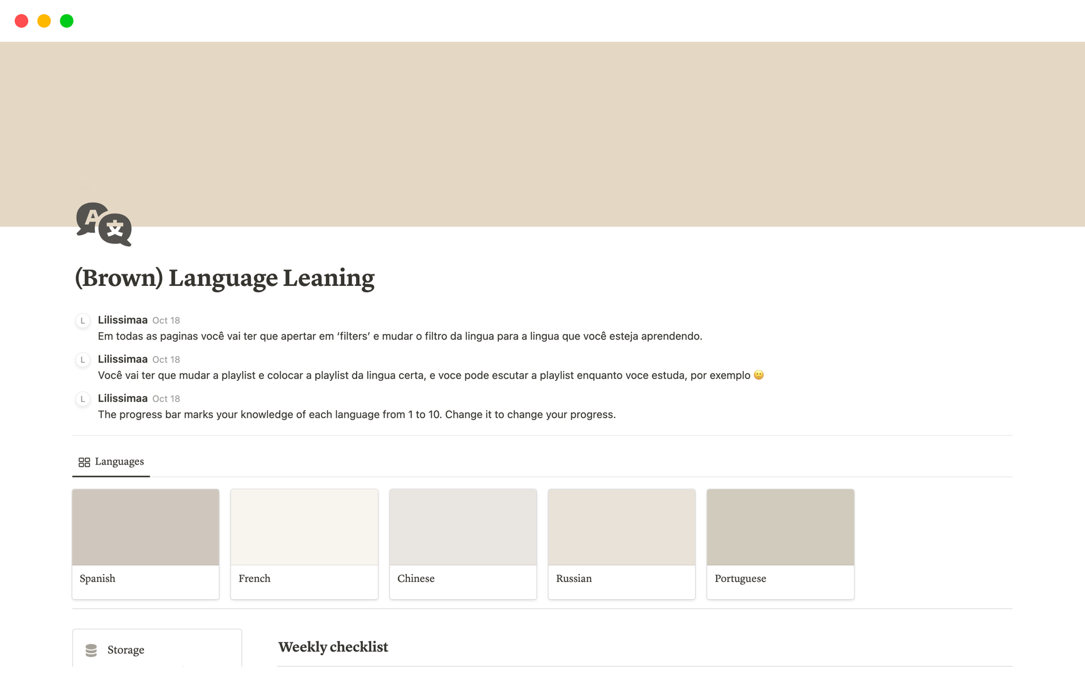This screenshot has height=678, width=1085.
Task: Click the language translation page icon
Action: click(x=104, y=224)
